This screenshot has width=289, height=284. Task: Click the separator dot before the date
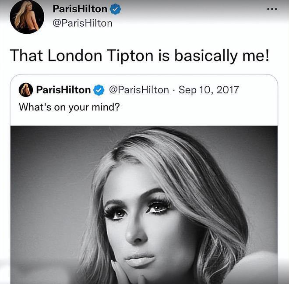coord(174,90)
